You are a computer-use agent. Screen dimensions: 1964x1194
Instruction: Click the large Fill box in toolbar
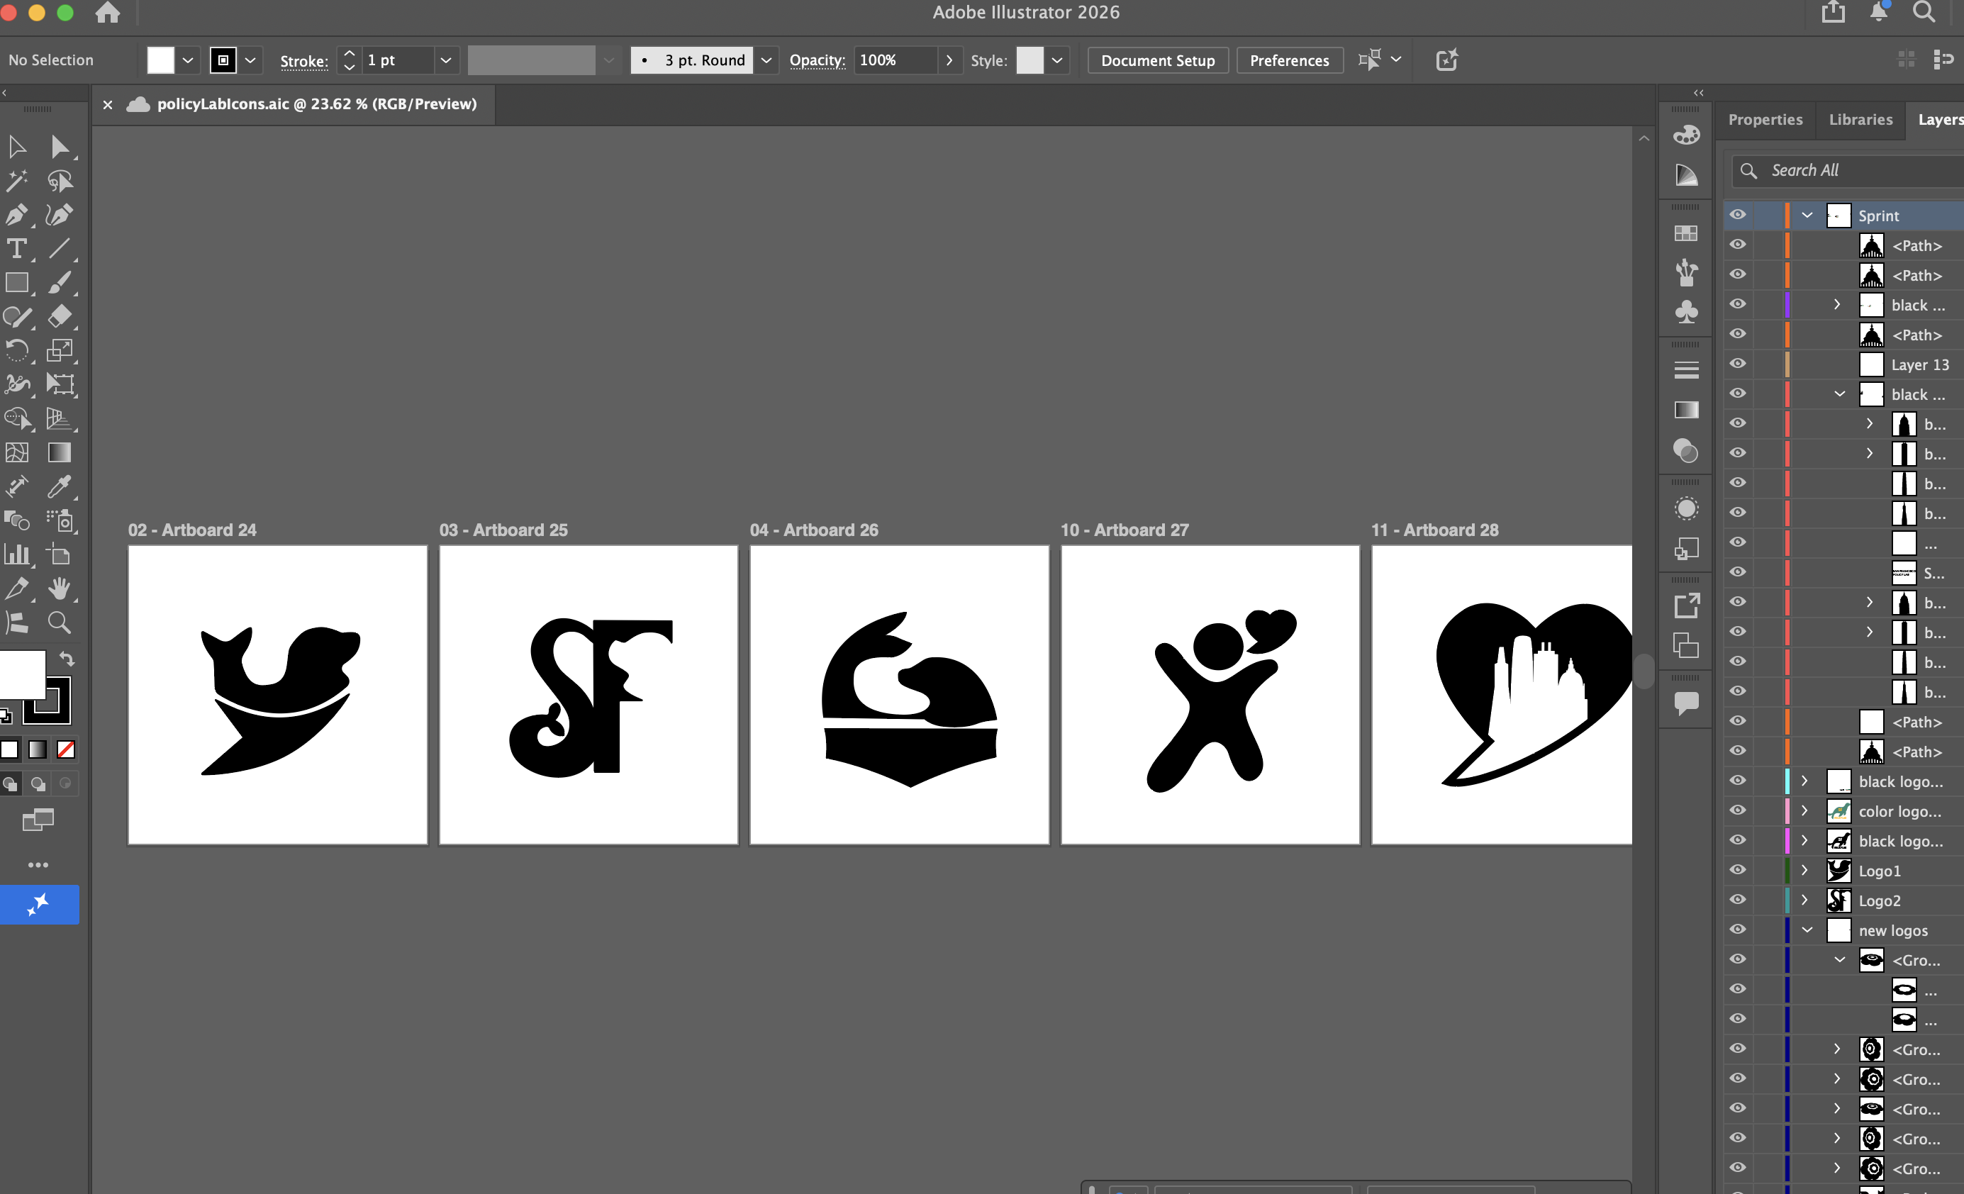coord(22,674)
